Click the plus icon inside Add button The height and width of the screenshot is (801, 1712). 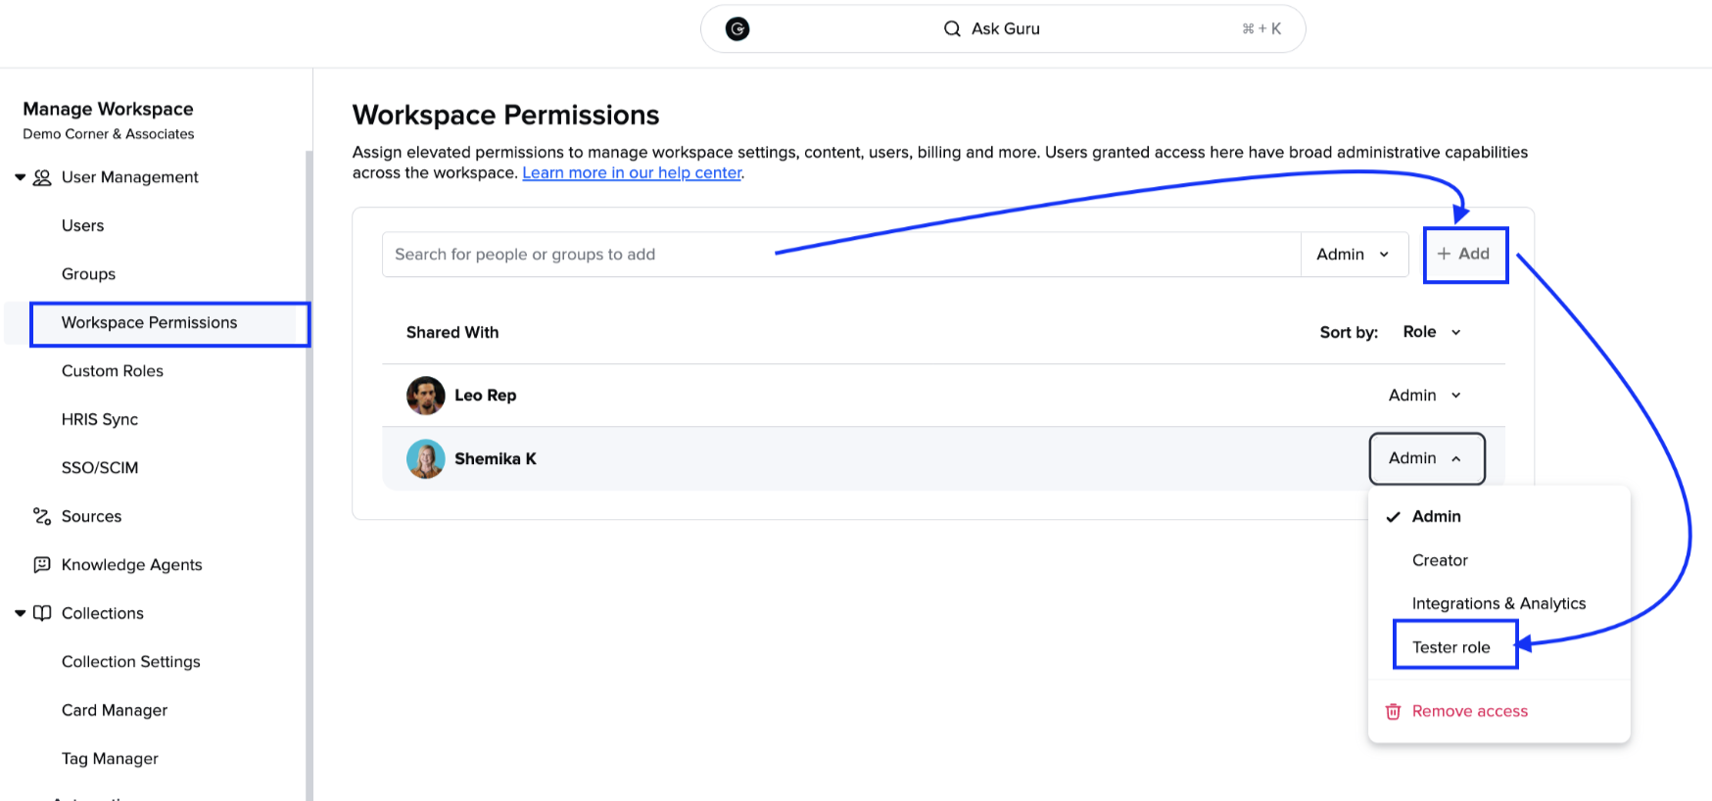tap(1444, 254)
